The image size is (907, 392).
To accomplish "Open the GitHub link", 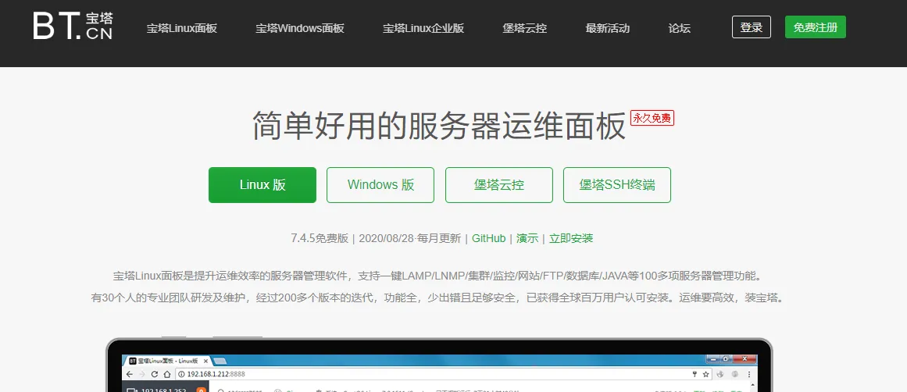I will tap(489, 238).
